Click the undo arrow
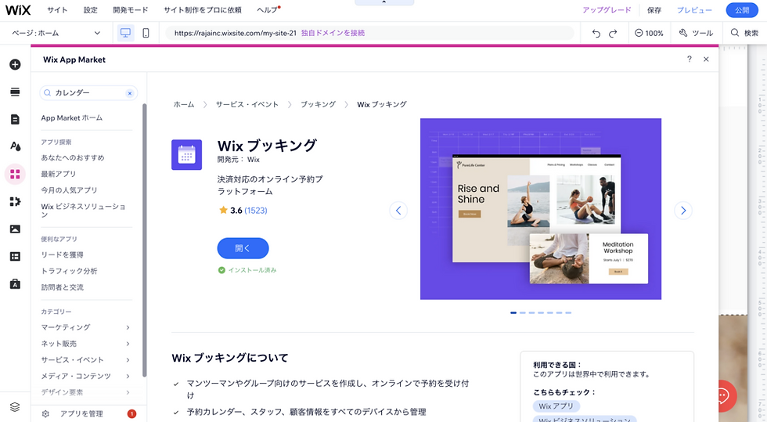 (596, 34)
